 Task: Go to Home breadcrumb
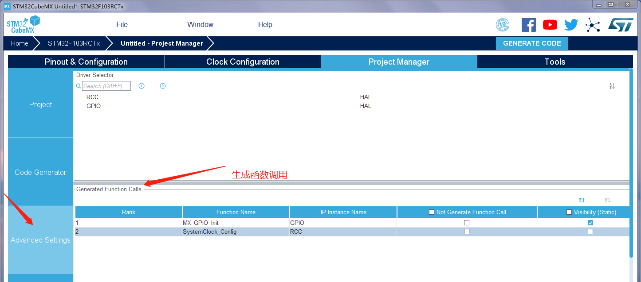point(20,43)
